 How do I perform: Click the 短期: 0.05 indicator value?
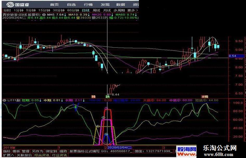[32, 100]
